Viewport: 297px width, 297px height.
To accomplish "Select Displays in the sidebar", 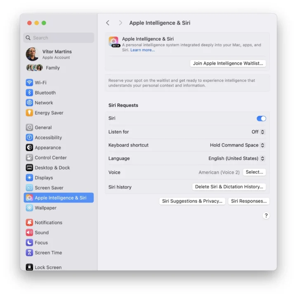I will (59, 177).
